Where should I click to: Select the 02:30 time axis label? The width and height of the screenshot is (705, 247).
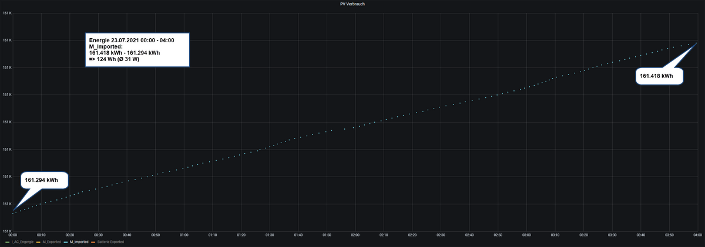click(441, 235)
